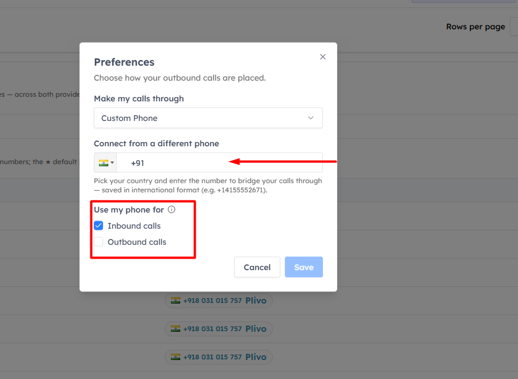518x379 pixels.
Task: Click the India flag on first Plivo number
Action: click(176, 300)
